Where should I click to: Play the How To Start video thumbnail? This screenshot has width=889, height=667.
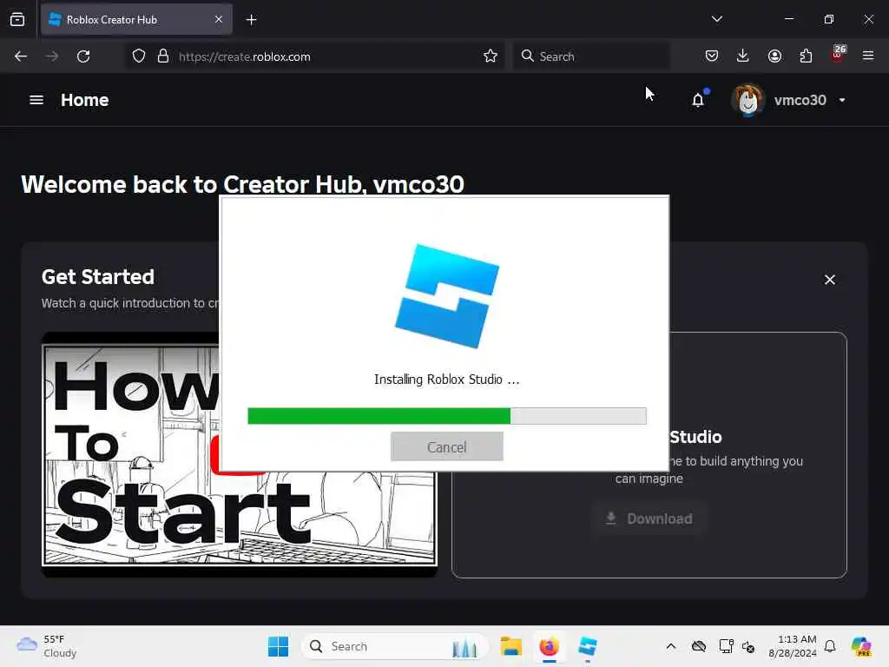[240, 453]
